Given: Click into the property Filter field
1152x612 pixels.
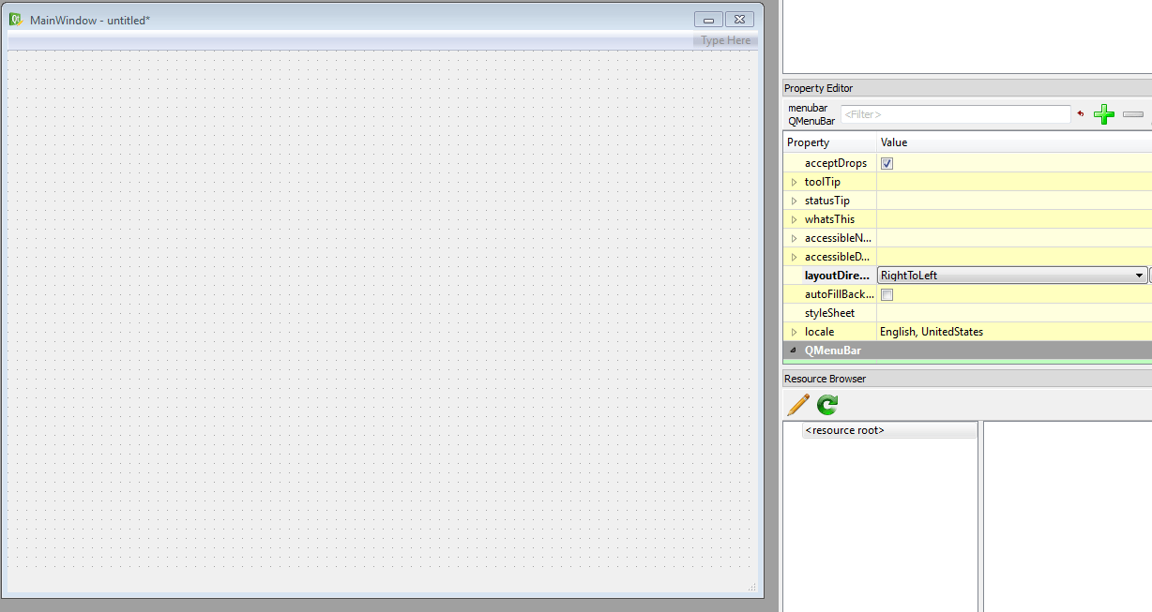Looking at the screenshot, I should (955, 113).
